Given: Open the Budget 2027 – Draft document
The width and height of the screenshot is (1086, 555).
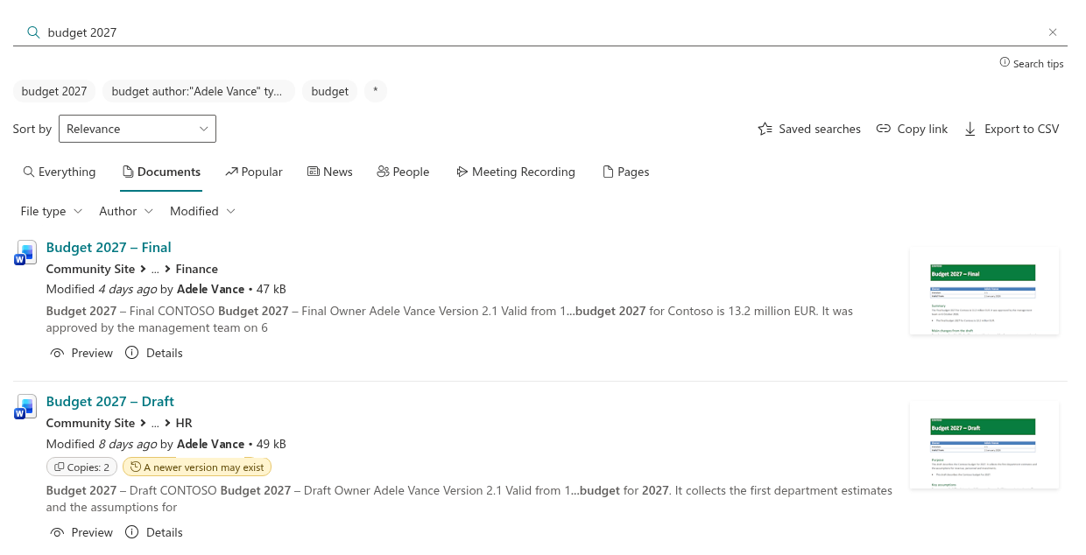Looking at the screenshot, I should pos(110,401).
